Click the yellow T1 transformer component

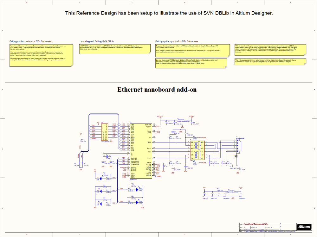(x=197, y=150)
